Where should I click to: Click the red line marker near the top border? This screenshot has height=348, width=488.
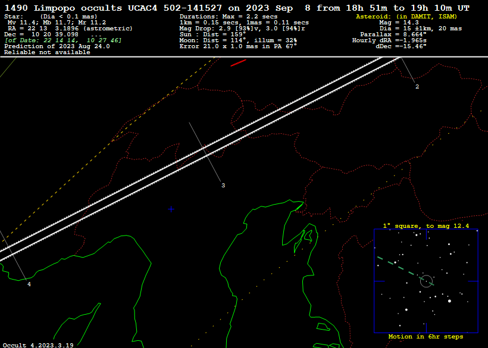[239, 63]
